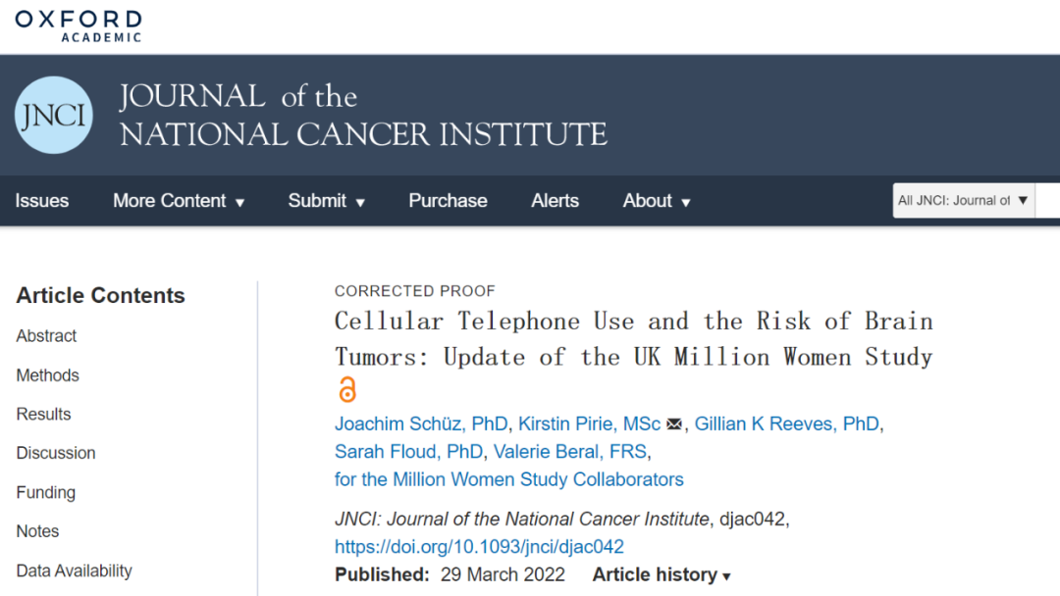The height and width of the screenshot is (596, 1060).
Task: Click the search input field
Action: click(x=1048, y=201)
